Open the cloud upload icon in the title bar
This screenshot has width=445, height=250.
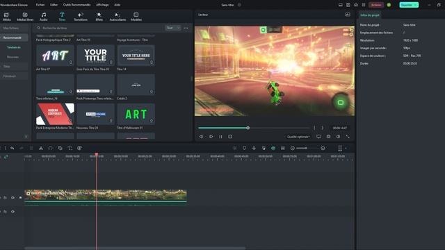(x=356, y=5)
